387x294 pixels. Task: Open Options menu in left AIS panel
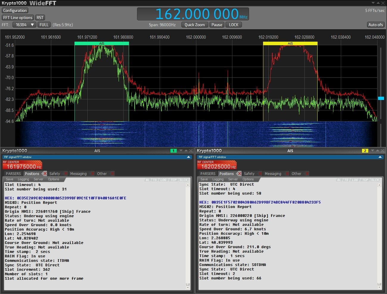[54, 179]
